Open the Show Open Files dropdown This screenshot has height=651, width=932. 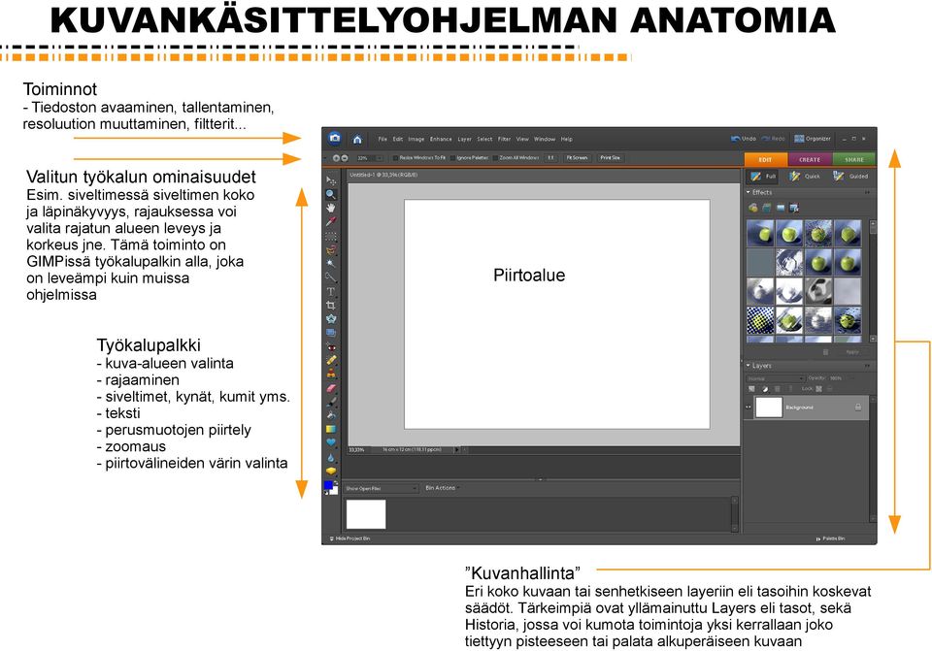pyautogui.click(x=382, y=488)
